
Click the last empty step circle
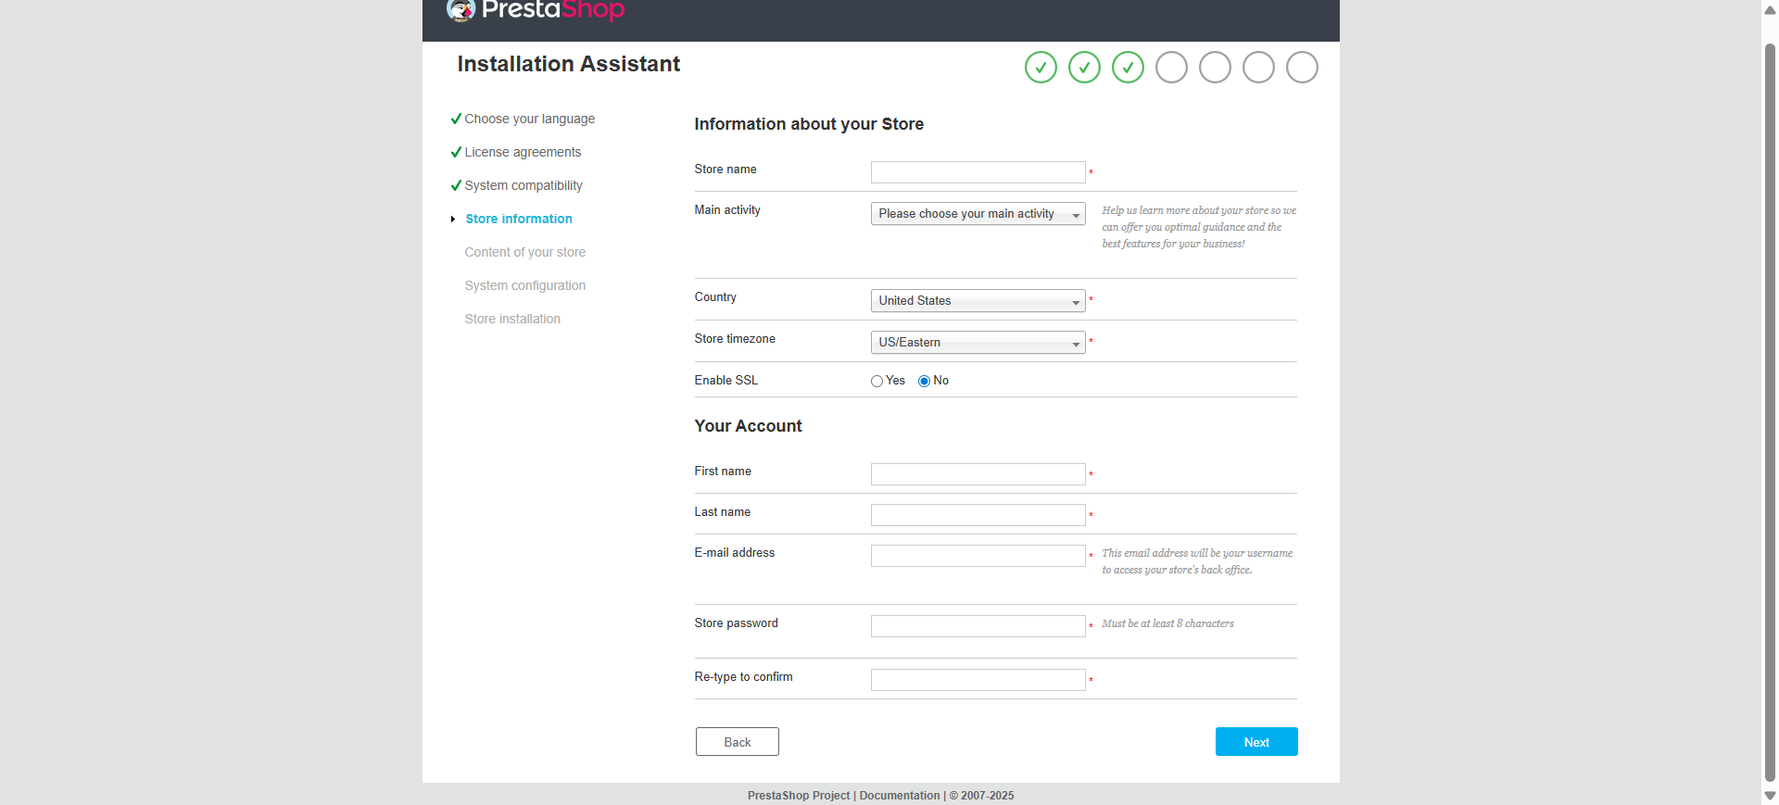(1302, 68)
